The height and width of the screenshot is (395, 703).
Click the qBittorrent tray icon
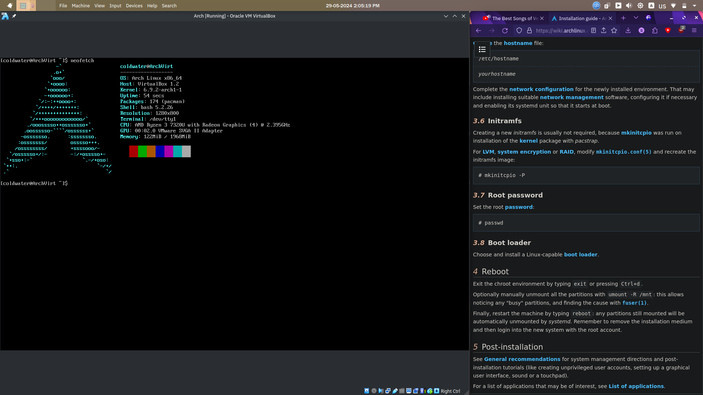pos(596,5)
